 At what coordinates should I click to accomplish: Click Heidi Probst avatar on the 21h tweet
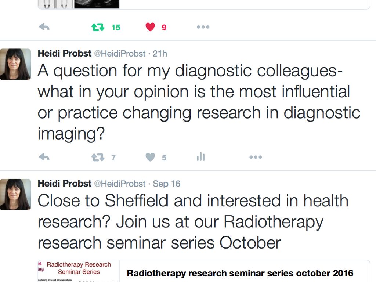pyautogui.click(x=15, y=64)
